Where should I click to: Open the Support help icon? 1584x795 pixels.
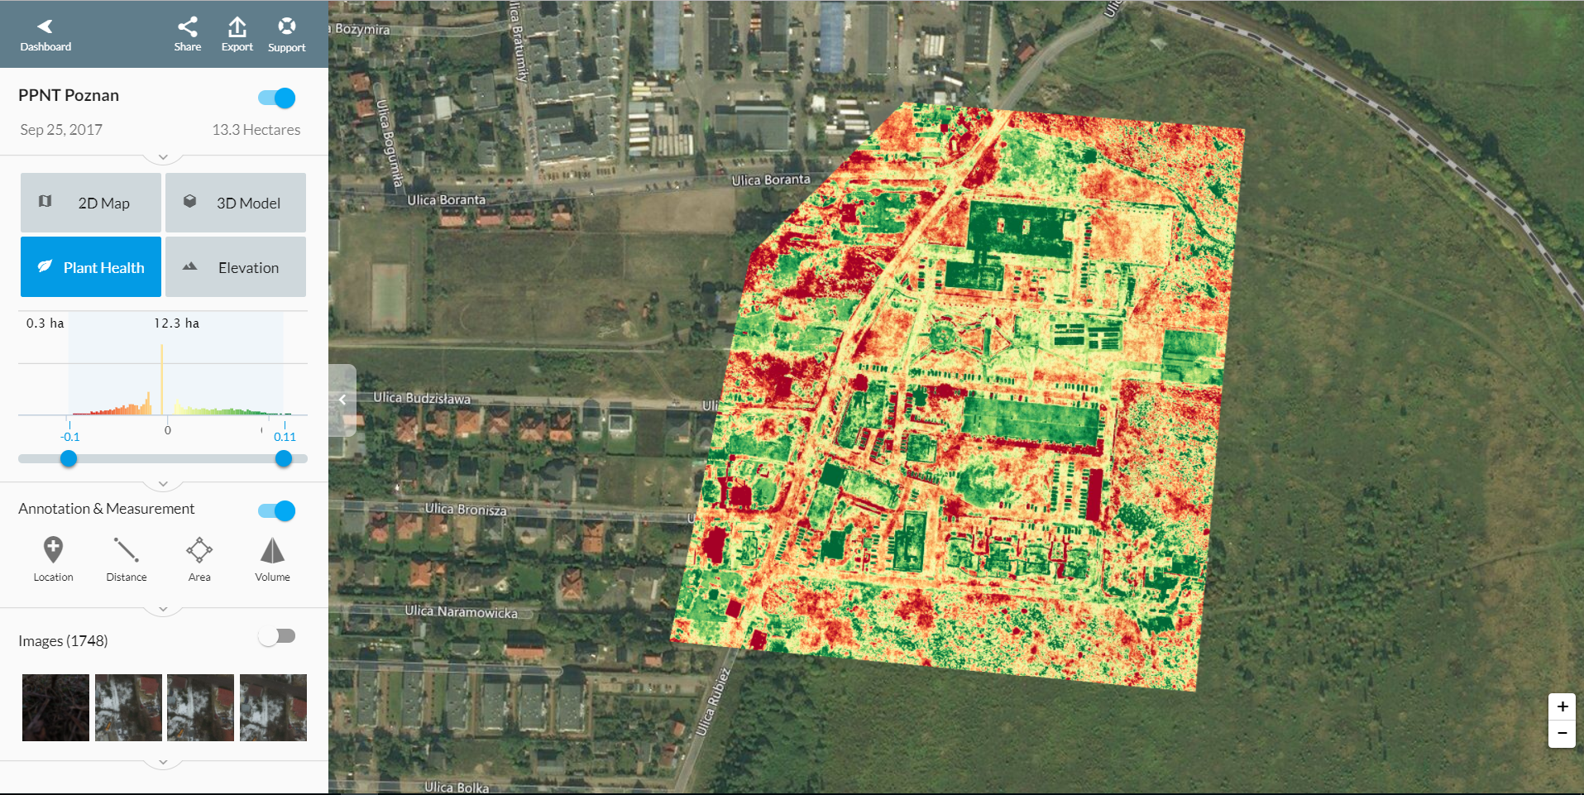286,35
